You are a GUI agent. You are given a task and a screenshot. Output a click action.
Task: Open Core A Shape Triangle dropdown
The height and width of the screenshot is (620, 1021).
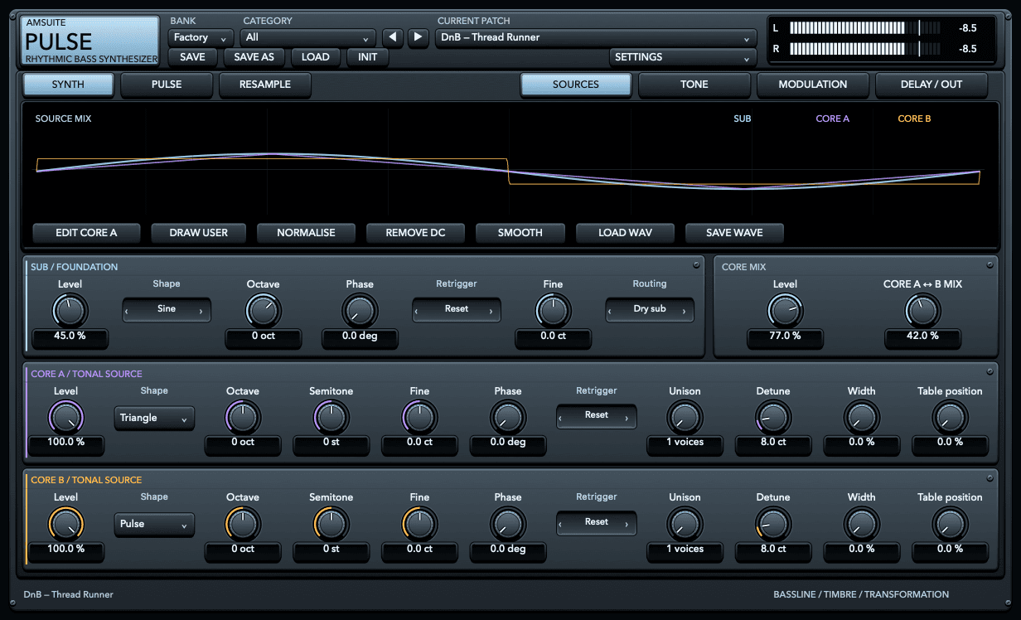pos(154,418)
